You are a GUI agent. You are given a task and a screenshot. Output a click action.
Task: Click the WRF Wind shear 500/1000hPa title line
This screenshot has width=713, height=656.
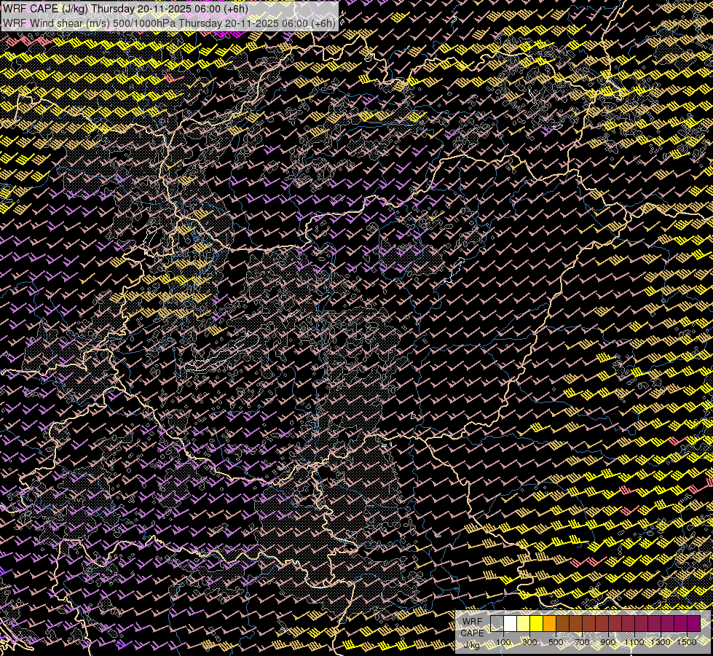click(169, 23)
